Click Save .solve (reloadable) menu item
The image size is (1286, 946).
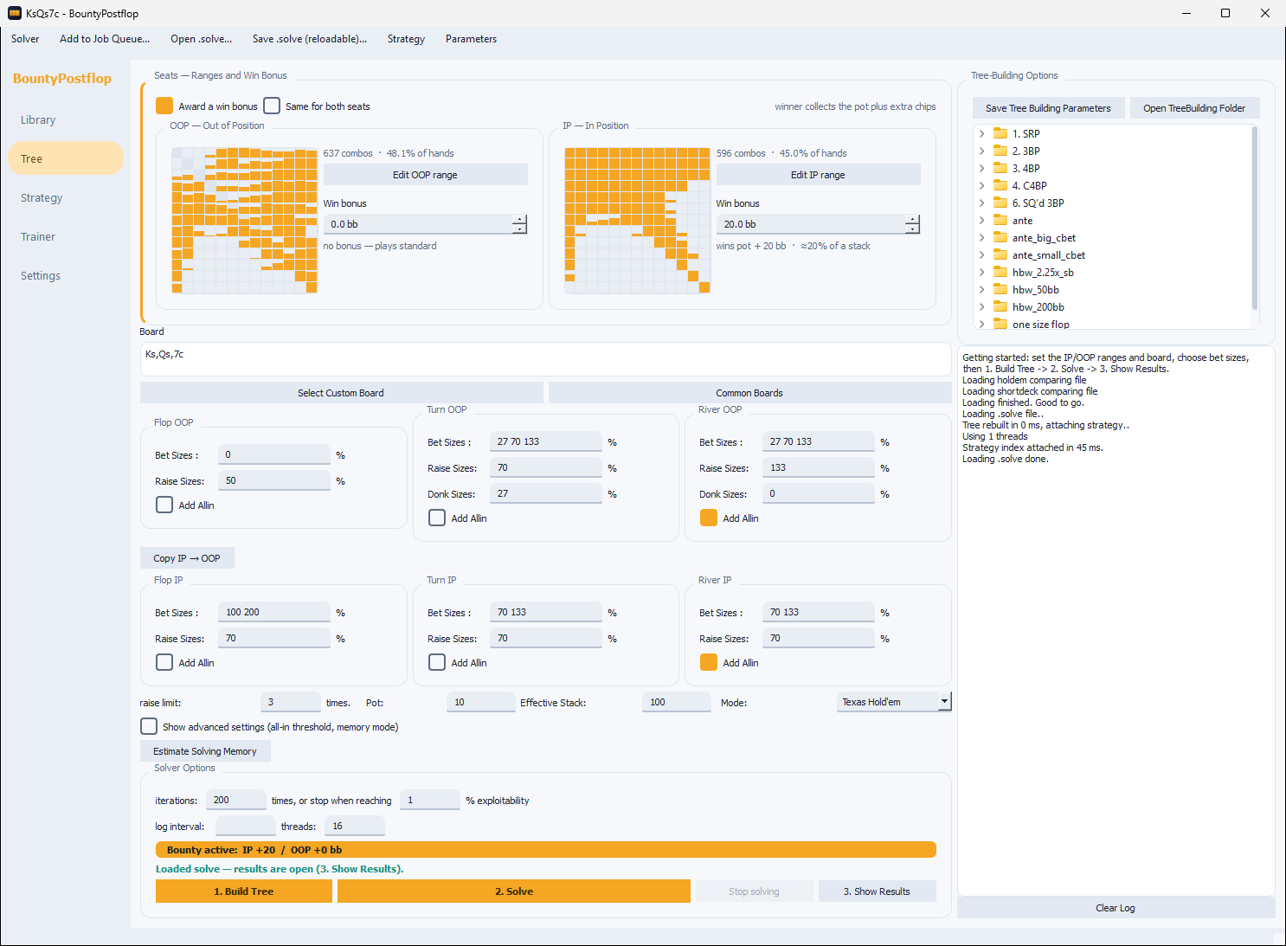pyautogui.click(x=310, y=39)
